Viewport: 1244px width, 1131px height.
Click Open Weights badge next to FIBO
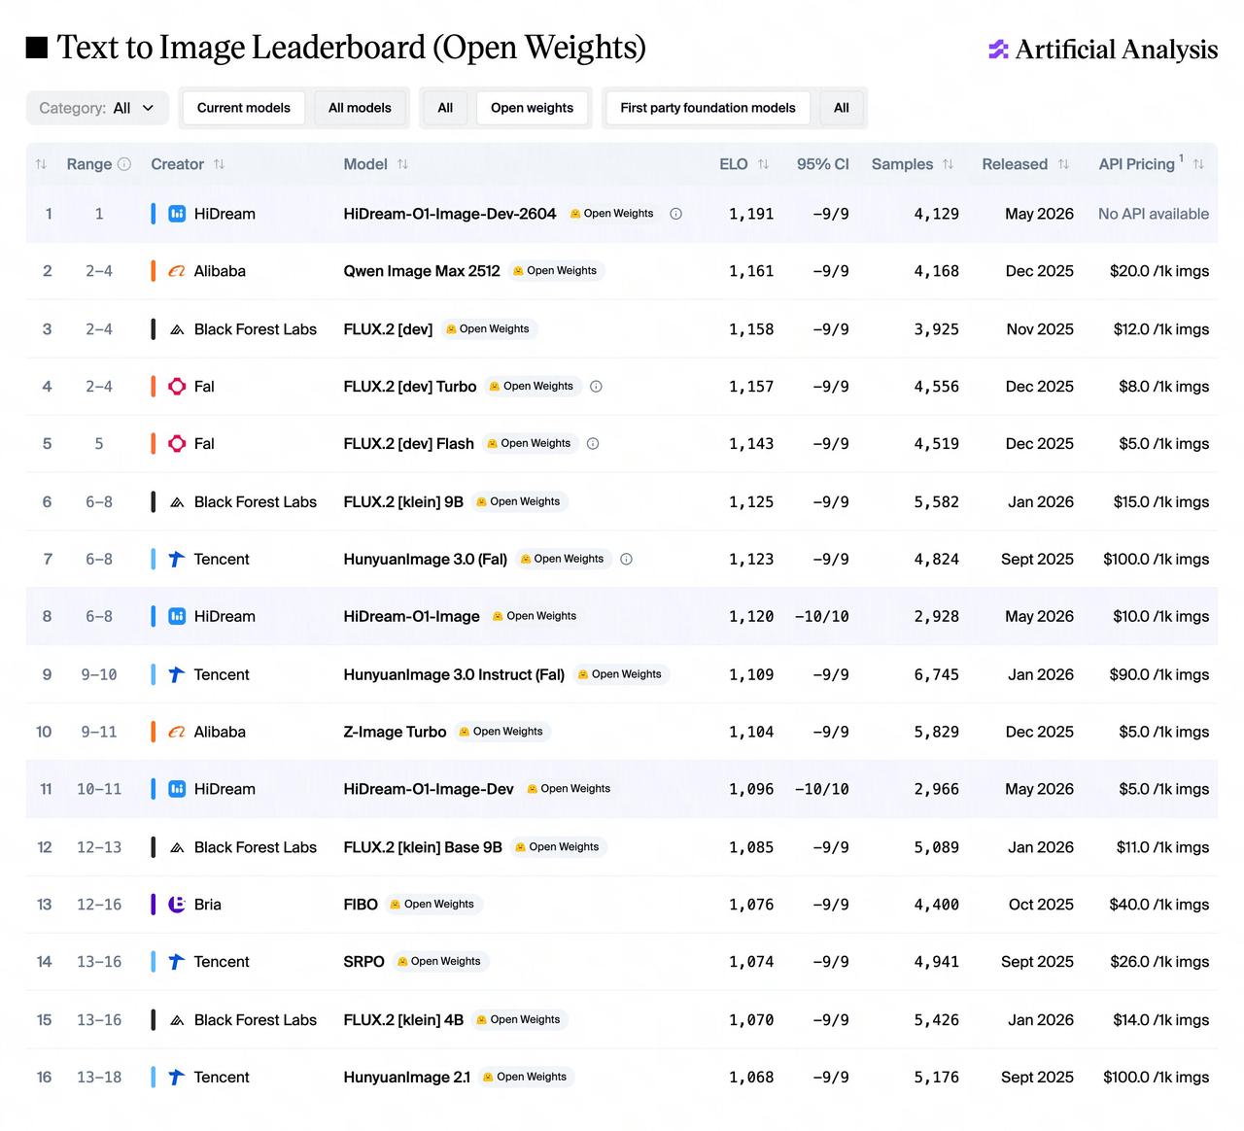pyautogui.click(x=432, y=905)
